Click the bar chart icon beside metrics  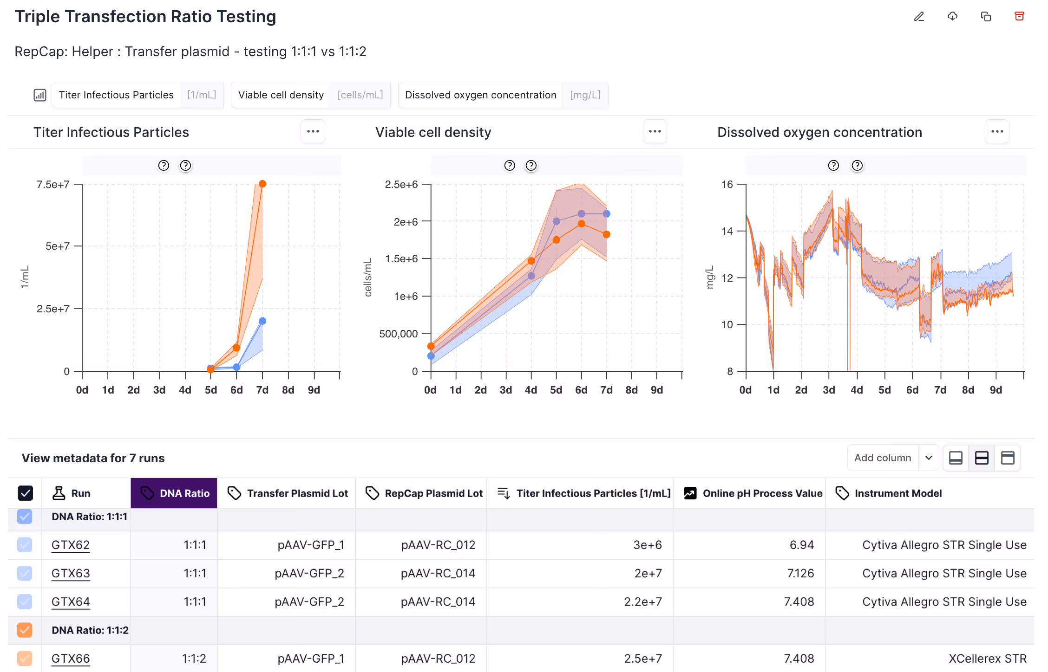pyautogui.click(x=40, y=95)
